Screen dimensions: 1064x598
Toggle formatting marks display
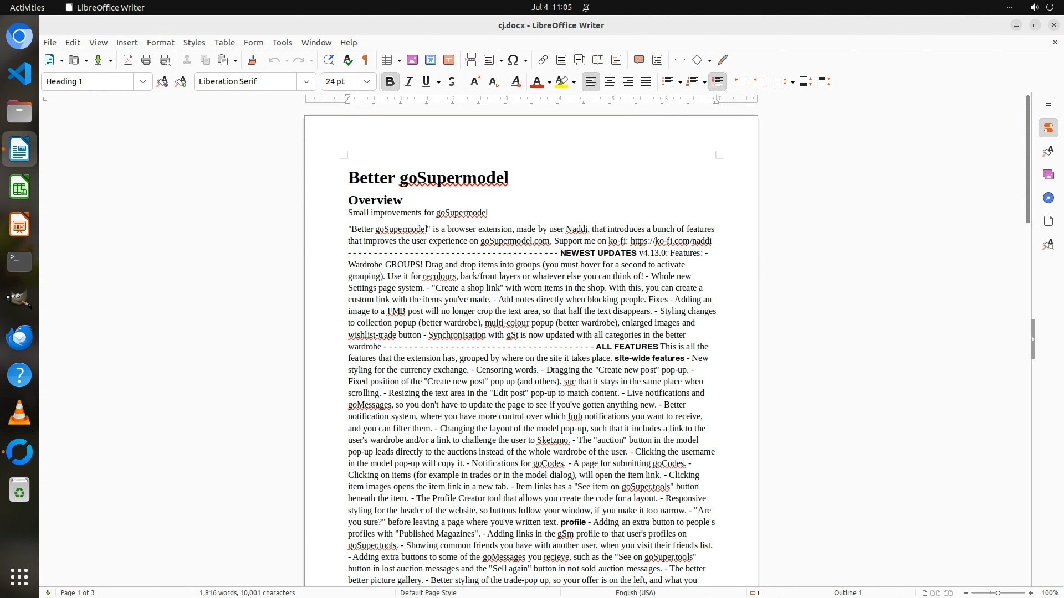365,60
